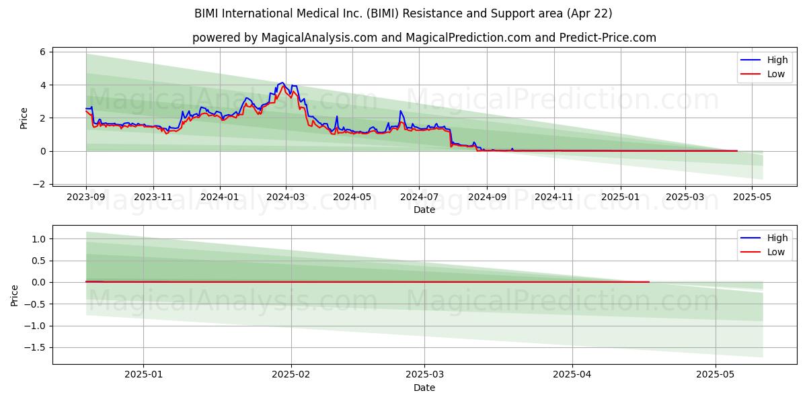Click the '2024-01' tick label on the upper chart
Image resolution: width=807 pixels, height=403 pixels.
click(220, 197)
